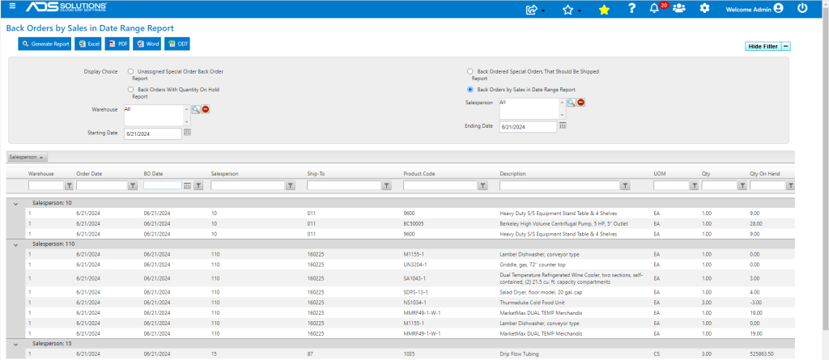
Task: Clear Salesperson selection with red icon
Action: (580, 103)
